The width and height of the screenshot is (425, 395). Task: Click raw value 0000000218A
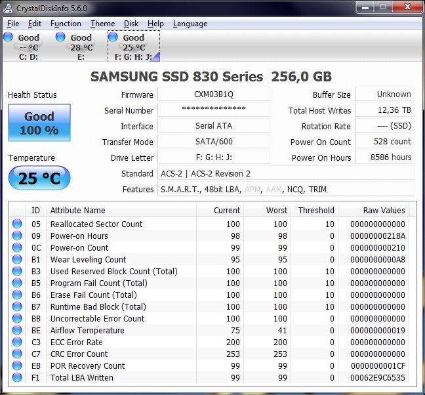click(378, 236)
